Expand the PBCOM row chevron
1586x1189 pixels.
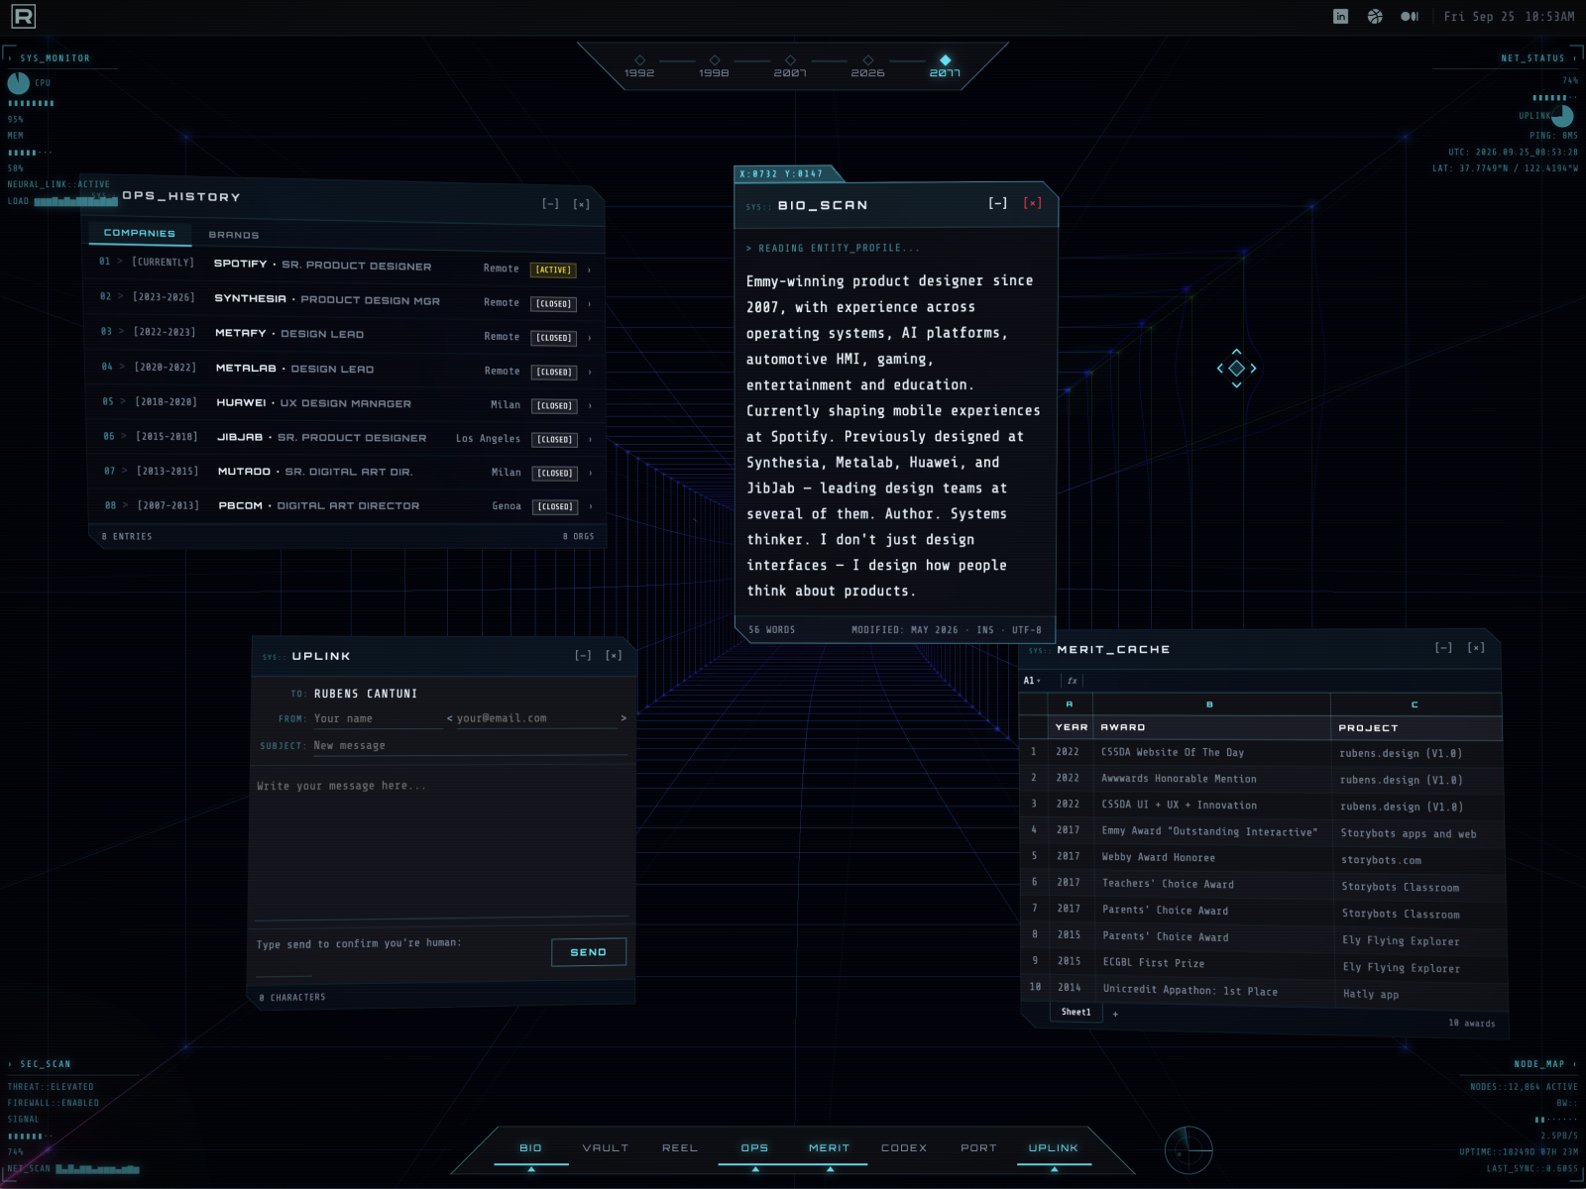pos(591,507)
